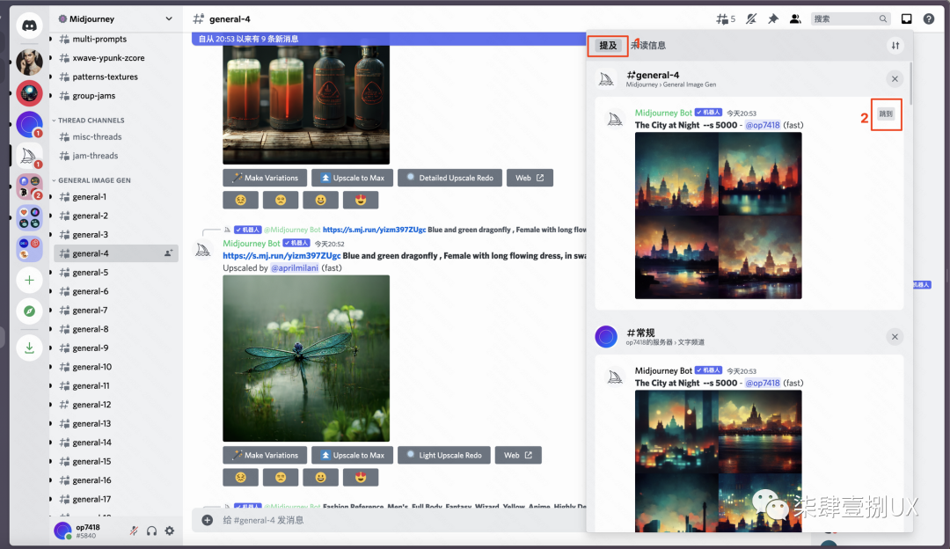Add a server with the plus icon
The image size is (950, 549).
(x=29, y=280)
